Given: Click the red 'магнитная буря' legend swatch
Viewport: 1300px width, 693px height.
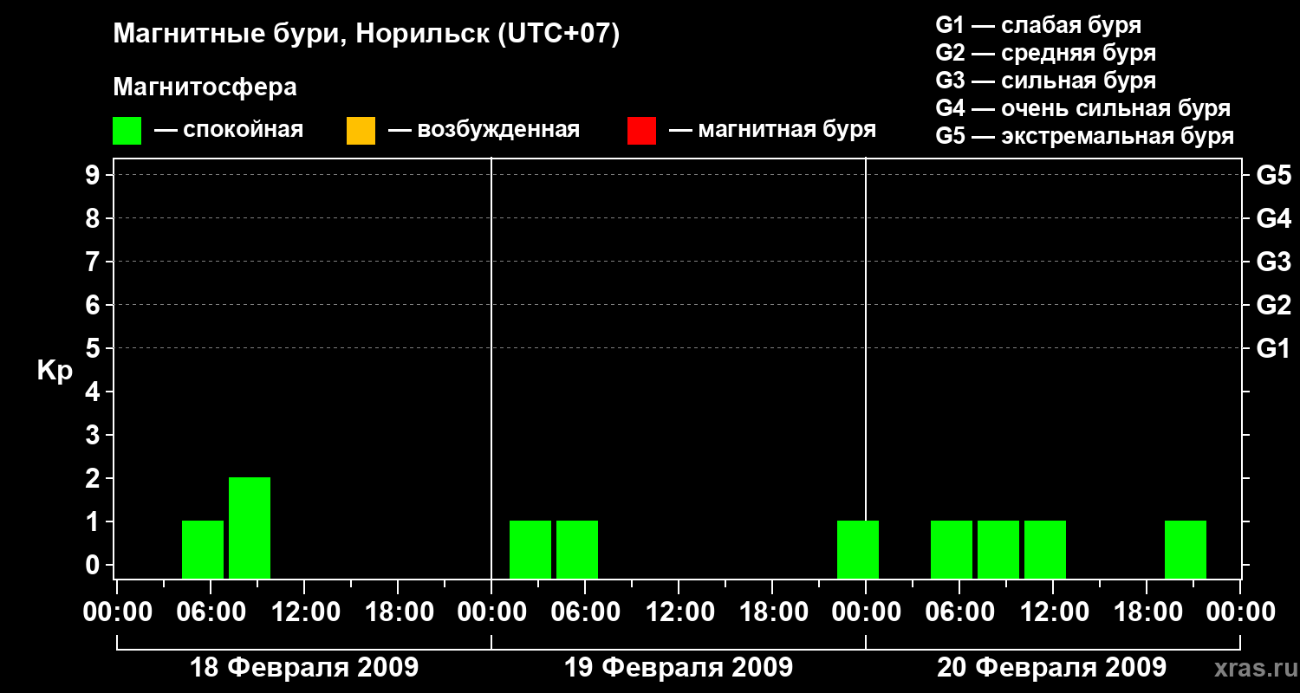Looking at the screenshot, I should pyautogui.click(x=641, y=131).
